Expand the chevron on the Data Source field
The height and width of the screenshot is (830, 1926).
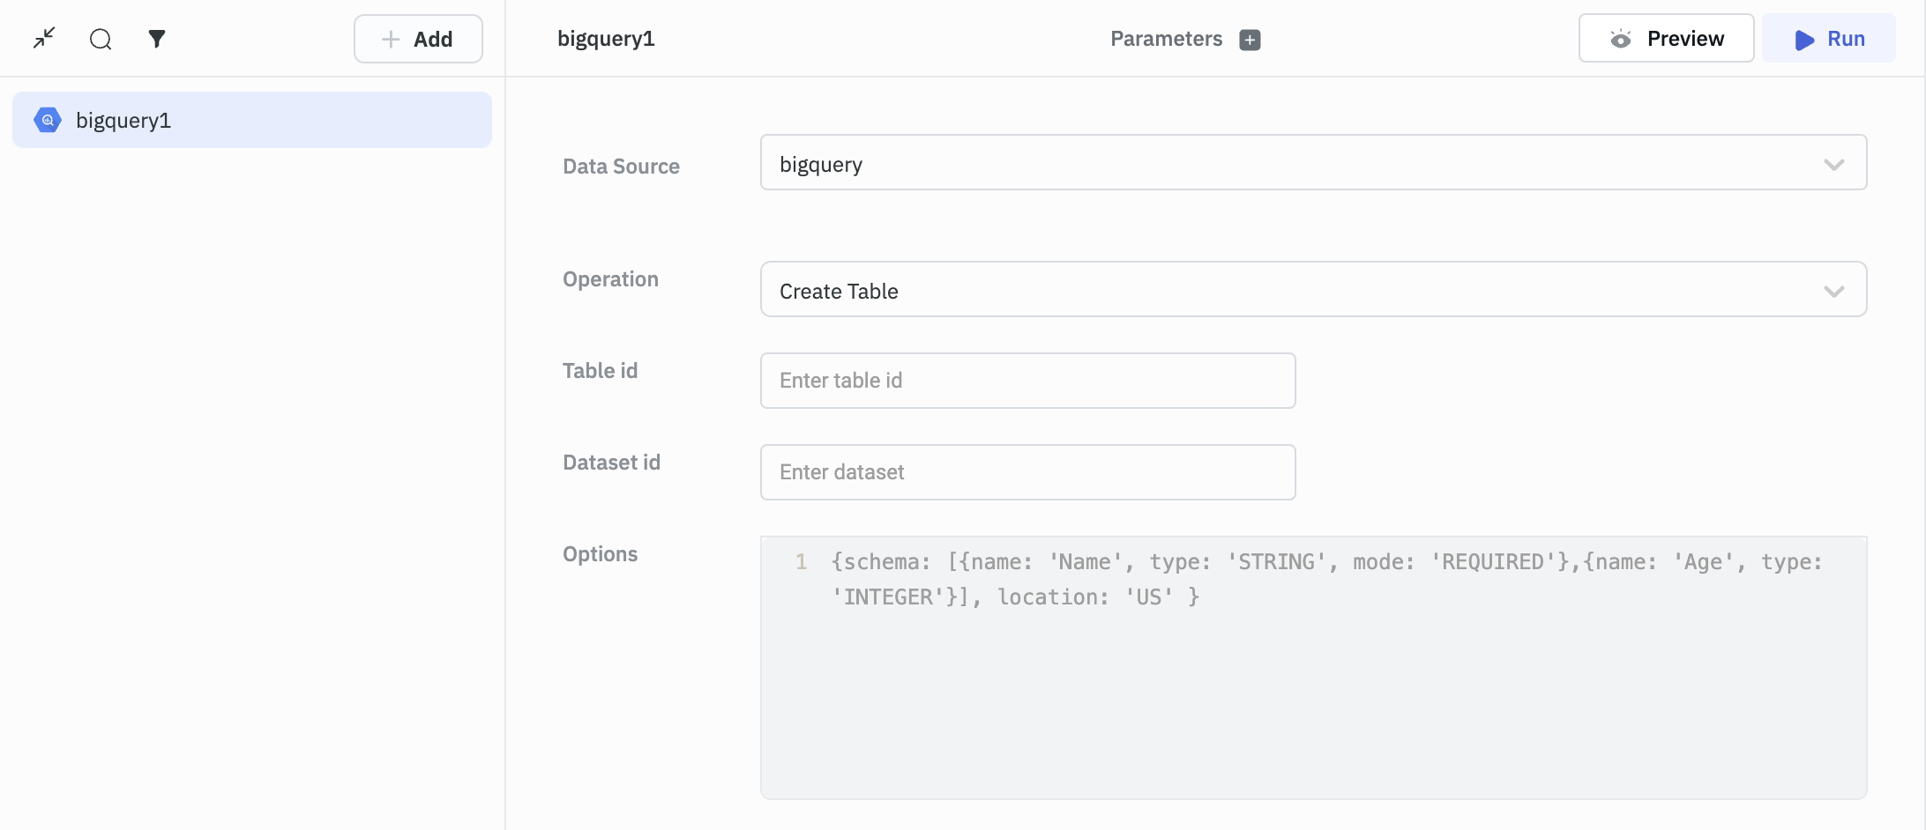(1833, 165)
